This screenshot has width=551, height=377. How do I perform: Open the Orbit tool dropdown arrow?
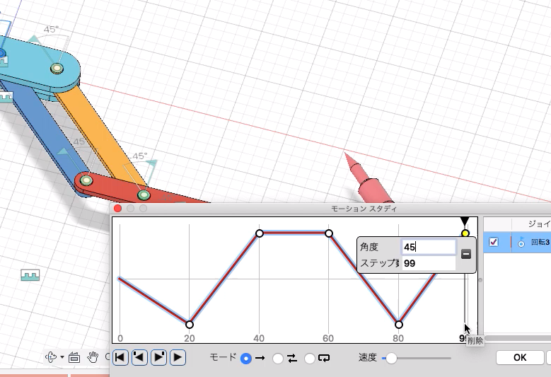(x=62, y=357)
